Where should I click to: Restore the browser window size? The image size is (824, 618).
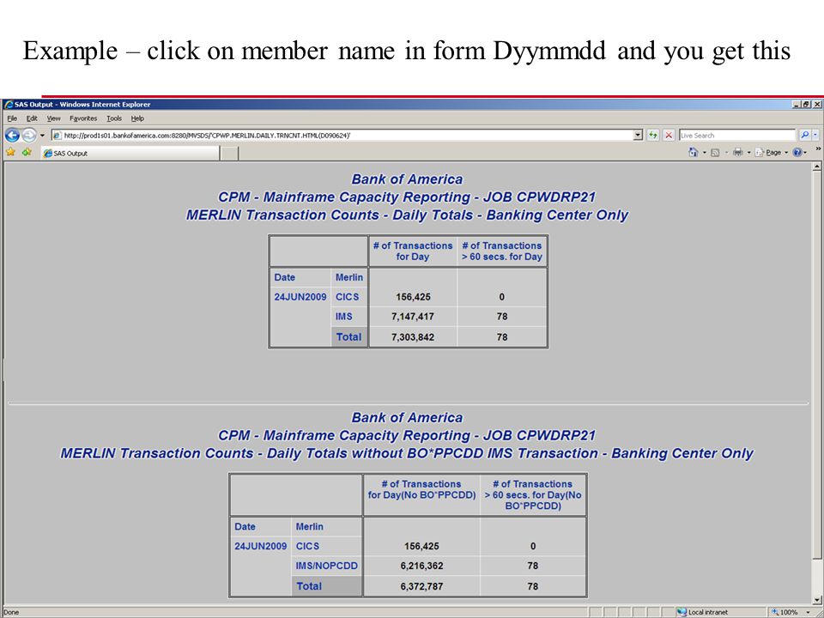(x=807, y=104)
